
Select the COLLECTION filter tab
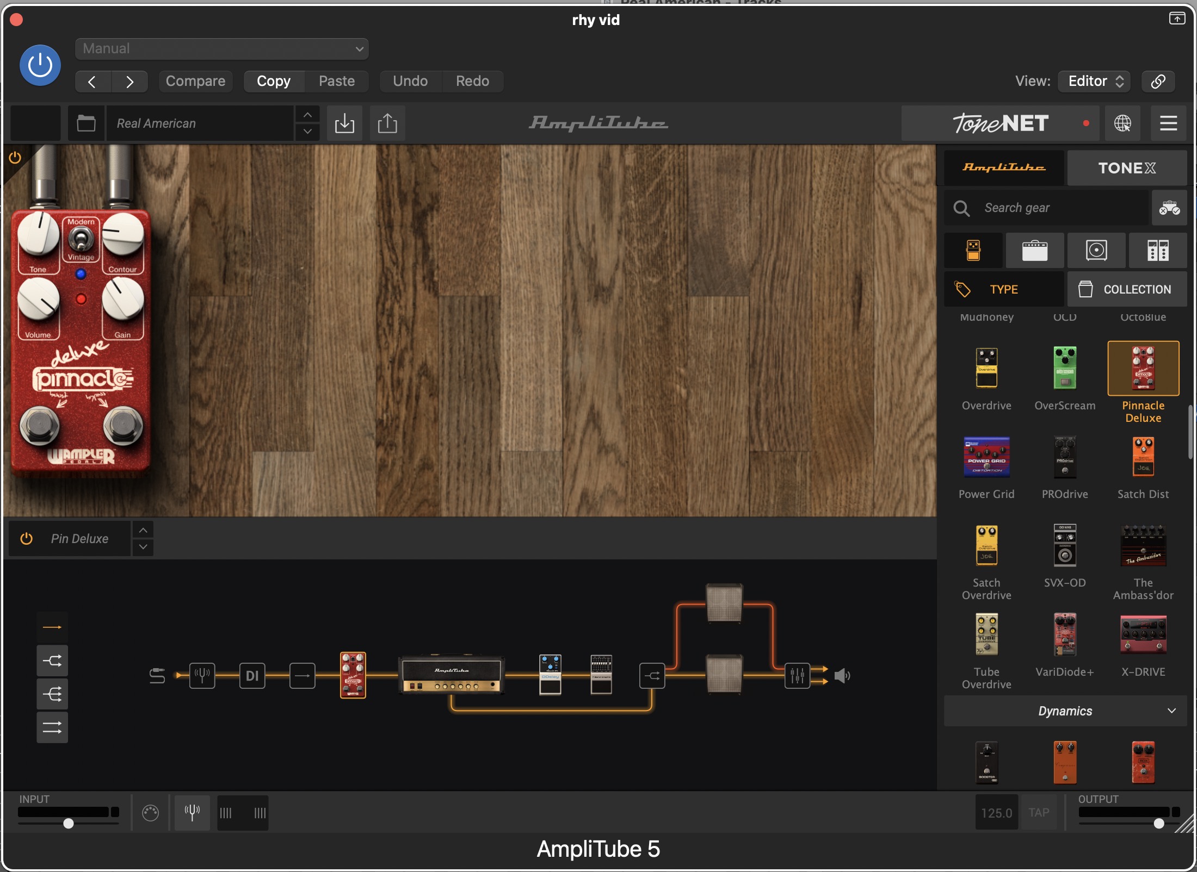(1127, 289)
